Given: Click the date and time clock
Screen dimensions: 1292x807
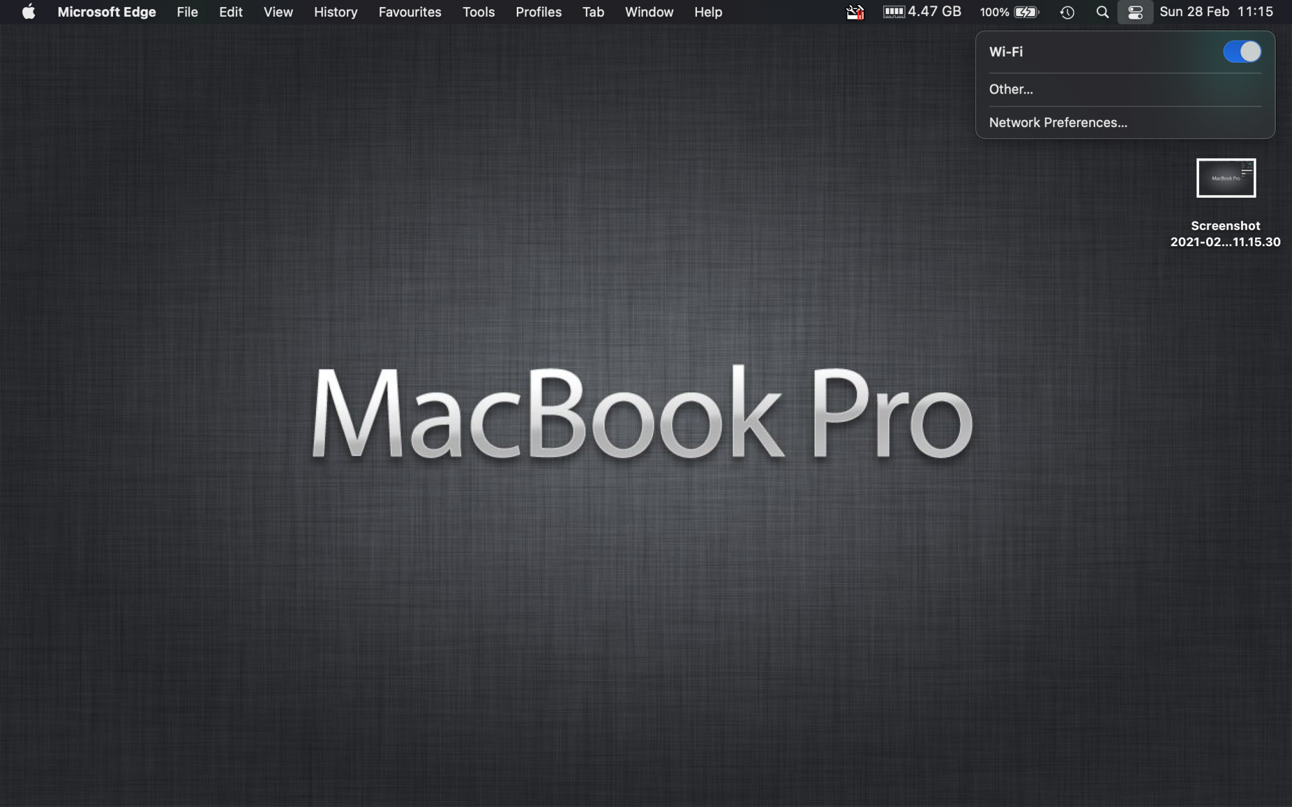Looking at the screenshot, I should (1216, 12).
